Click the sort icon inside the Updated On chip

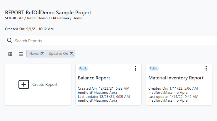(x=71, y=54)
